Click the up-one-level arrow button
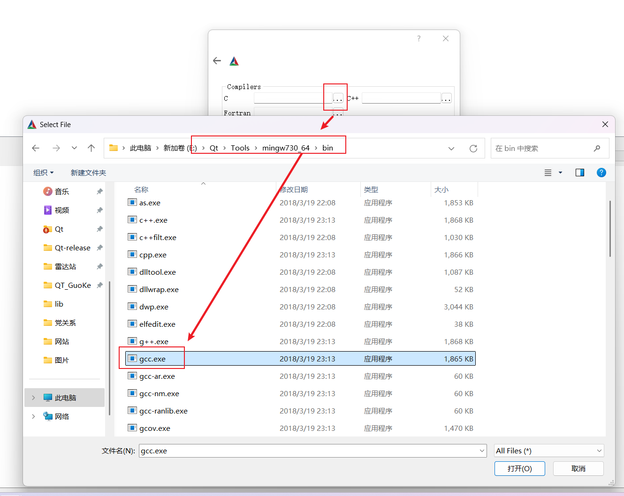Screen dimensions: 624x496 click(91, 148)
